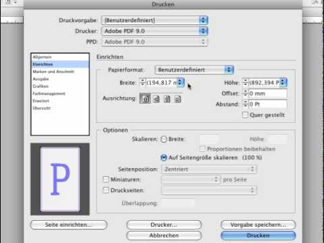
Task: Enable the Druckseiten checkbox
Action: [106, 190]
